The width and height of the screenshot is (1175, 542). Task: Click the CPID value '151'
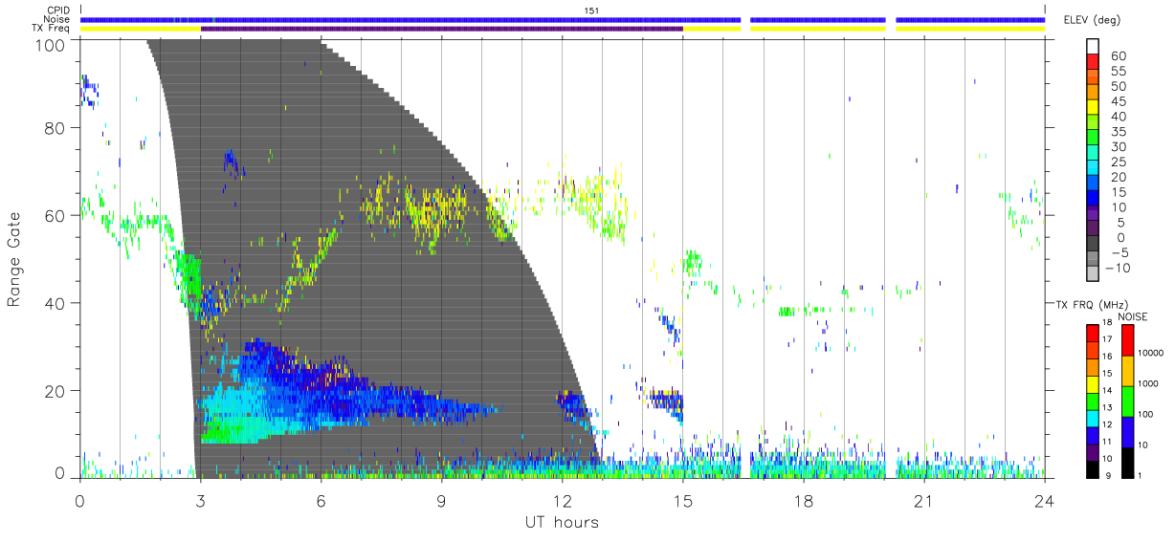(x=591, y=11)
